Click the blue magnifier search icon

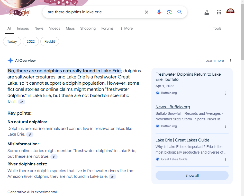point(179,12)
